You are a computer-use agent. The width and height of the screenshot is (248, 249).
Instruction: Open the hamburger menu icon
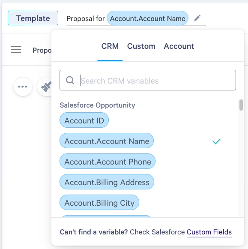16,50
